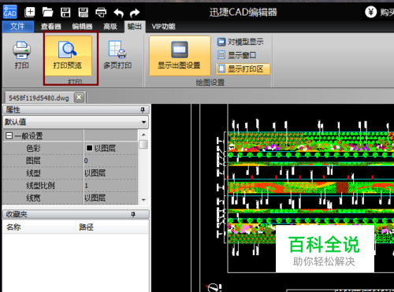Redo the last undone action
The width and height of the screenshot is (394, 292).
point(135,13)
